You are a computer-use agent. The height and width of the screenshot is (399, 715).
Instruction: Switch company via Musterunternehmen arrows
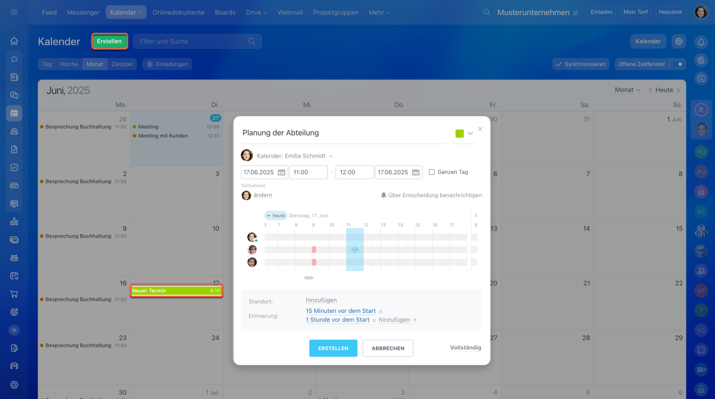tap(576, 13)
